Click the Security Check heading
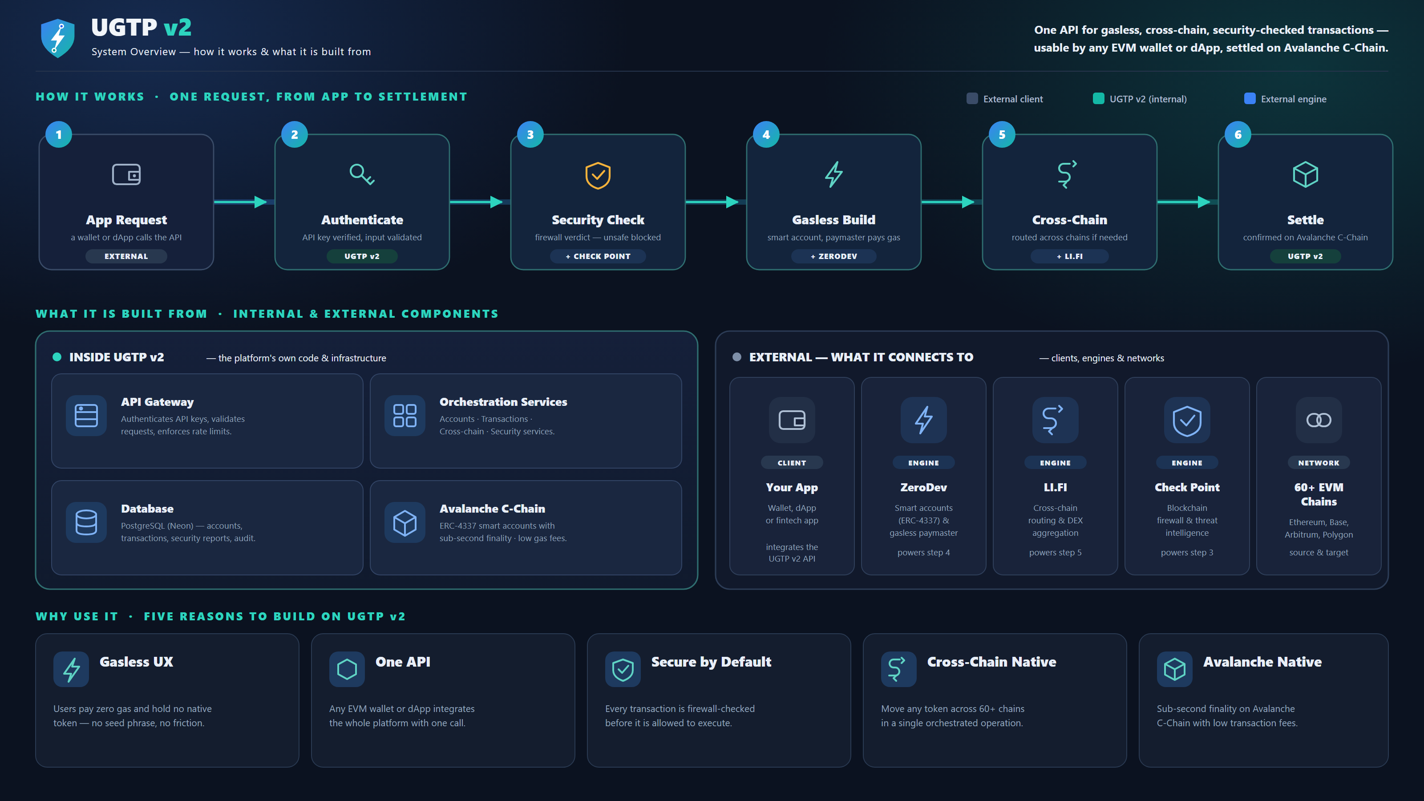This screenshot has width=1424, height=801. (x=598, y=220)
